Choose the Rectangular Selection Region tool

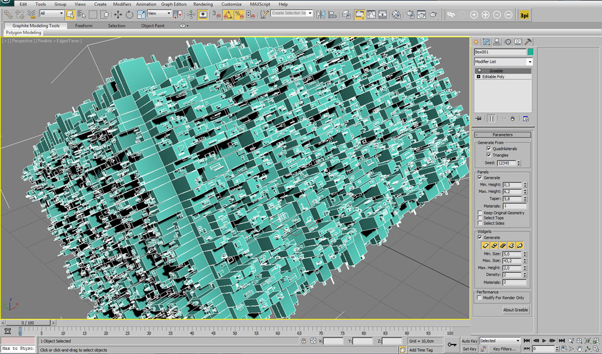click(x=93, y=15)
